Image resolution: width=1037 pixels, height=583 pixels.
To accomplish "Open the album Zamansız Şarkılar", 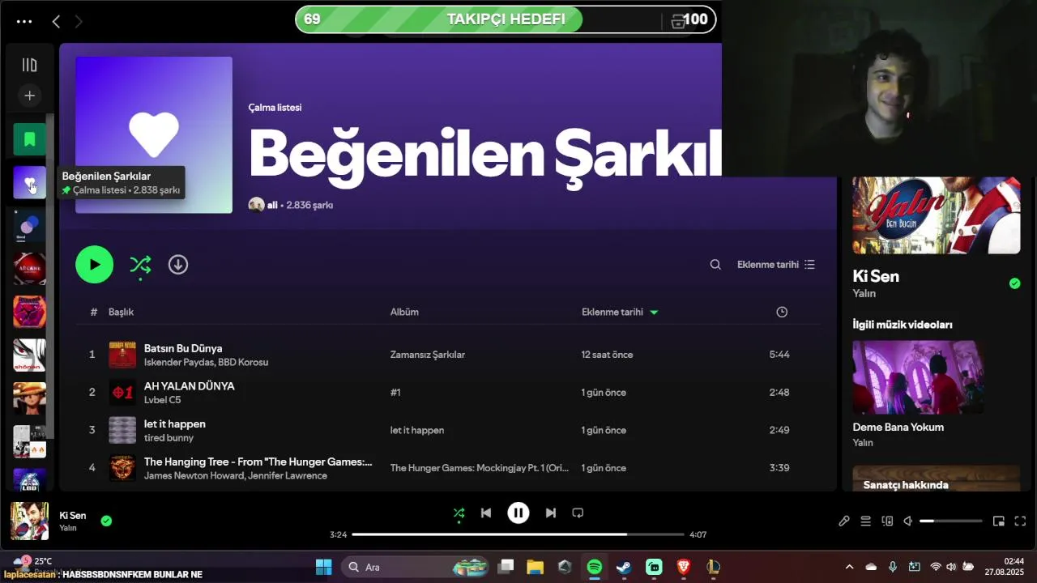I will point(428,355).
